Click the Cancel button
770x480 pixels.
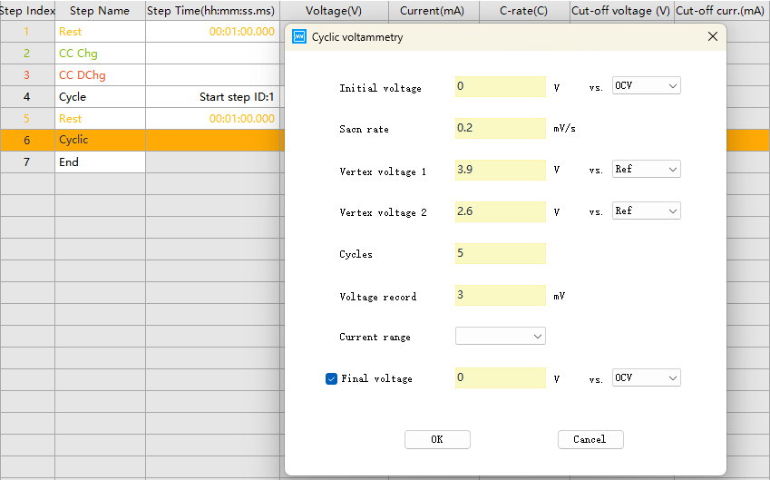(x=590, y=439)
